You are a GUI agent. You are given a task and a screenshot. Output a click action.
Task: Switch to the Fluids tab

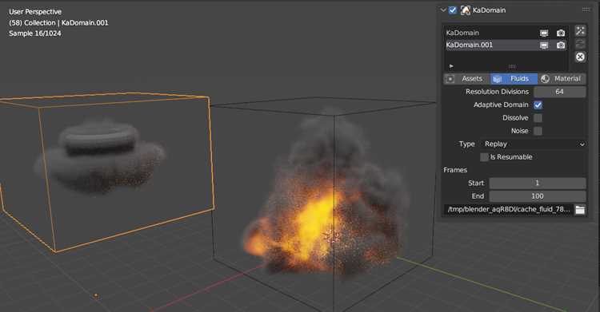(x=514, y=79)
